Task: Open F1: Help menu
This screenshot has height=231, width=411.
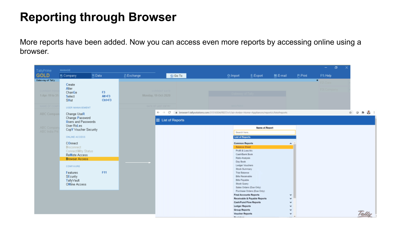Action: (326, 76)
